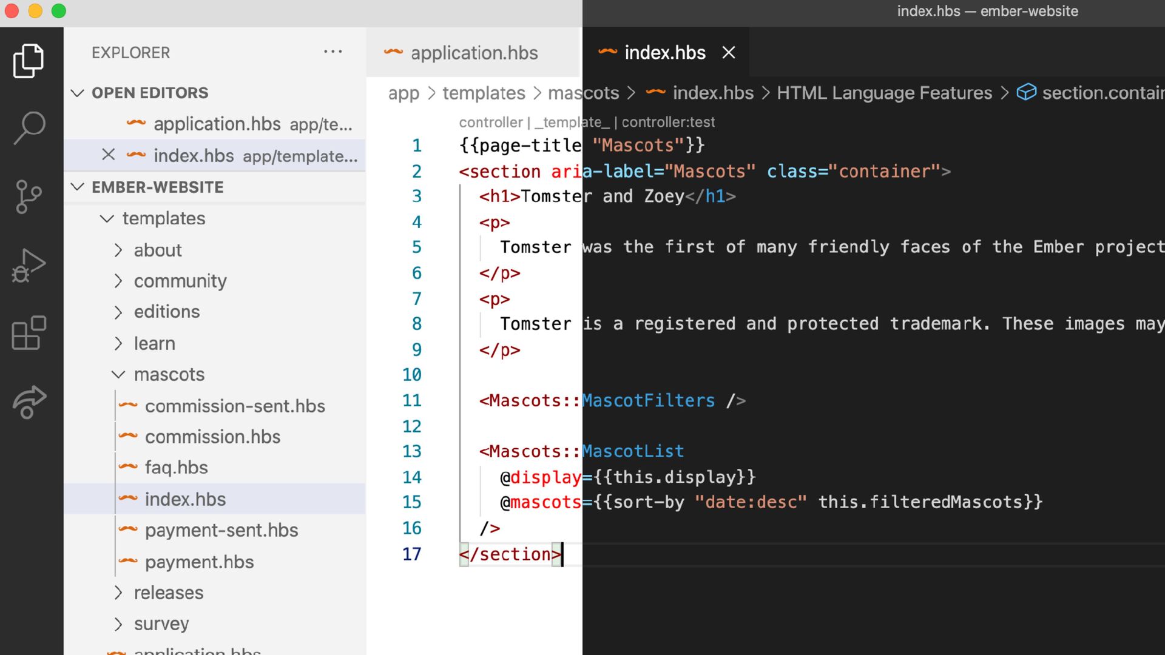Click the 'controller' code lens link
This screenshot has height=655, width=1165.
tap(490, 123)
